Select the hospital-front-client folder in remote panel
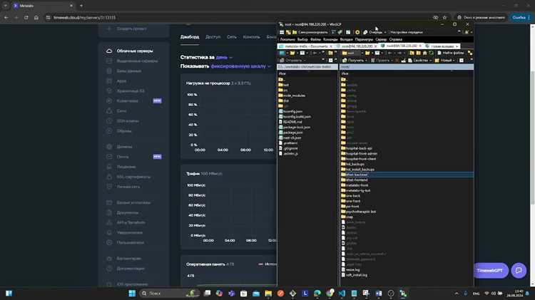Screen dimensions: 535x300 pos(358,159)
